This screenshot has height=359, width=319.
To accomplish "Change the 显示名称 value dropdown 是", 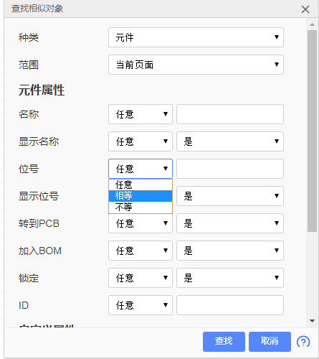I will (230, 141).
